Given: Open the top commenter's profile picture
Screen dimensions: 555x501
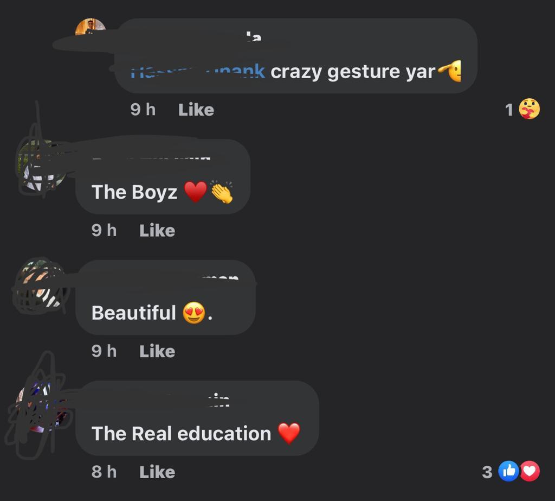Looking at the screenshot, I should (x=91, y=27).
